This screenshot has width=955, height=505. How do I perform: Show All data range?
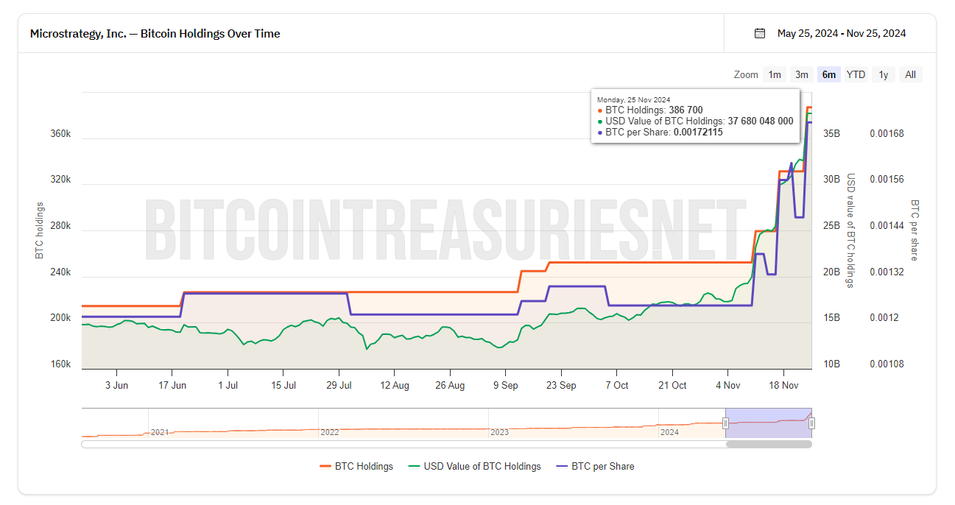911,74
